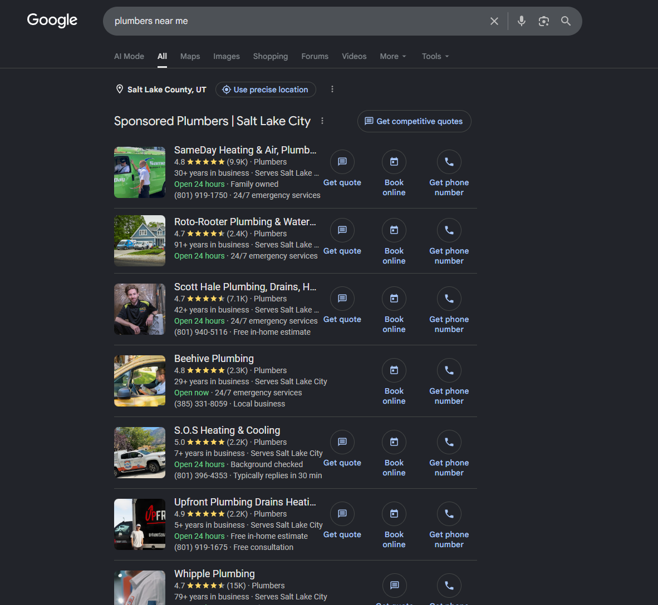Click Book online calendar icon for S.O.S Heating
The width and height of the screenshot is (658, 605).
[394, 442]
